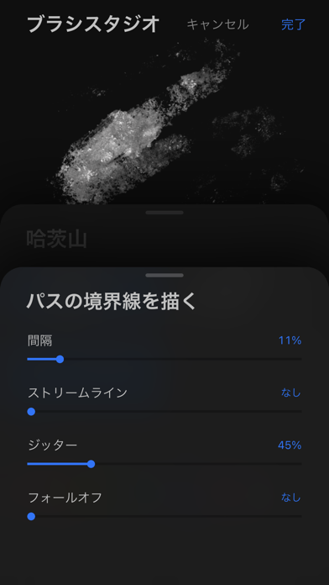The height and width of the screenshot is (585, 329).
Task: Tap the 11% value of 間隔
Action: point(290,340)
